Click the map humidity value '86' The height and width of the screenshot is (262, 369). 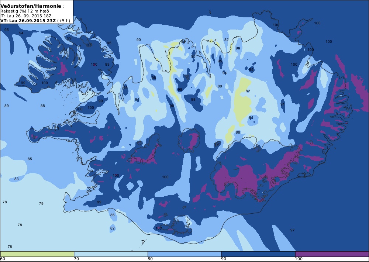click(x=113, y=215)
